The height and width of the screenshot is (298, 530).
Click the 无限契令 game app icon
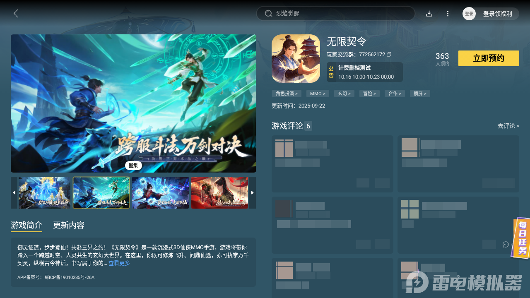coord(296,59)
